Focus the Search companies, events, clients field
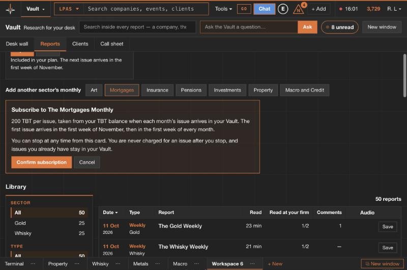The image size is (407, 270). [x=146, y=9]
